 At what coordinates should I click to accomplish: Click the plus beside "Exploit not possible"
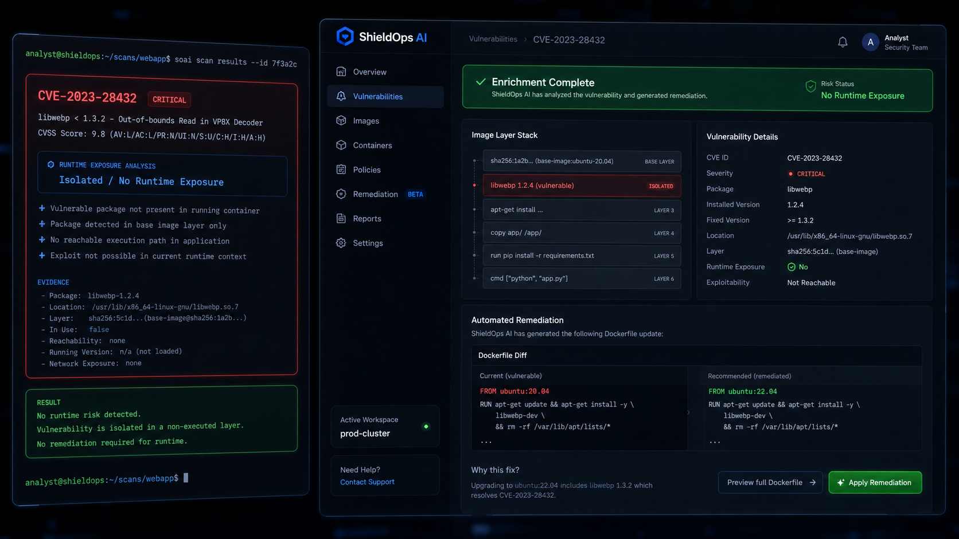42,255
